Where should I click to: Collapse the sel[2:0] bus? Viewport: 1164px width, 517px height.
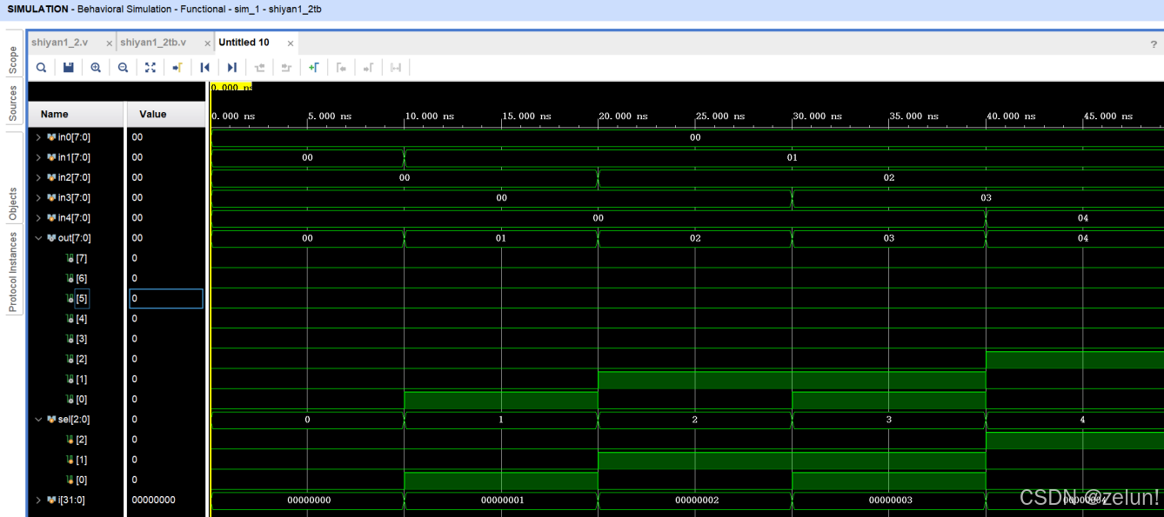[38, 420]
